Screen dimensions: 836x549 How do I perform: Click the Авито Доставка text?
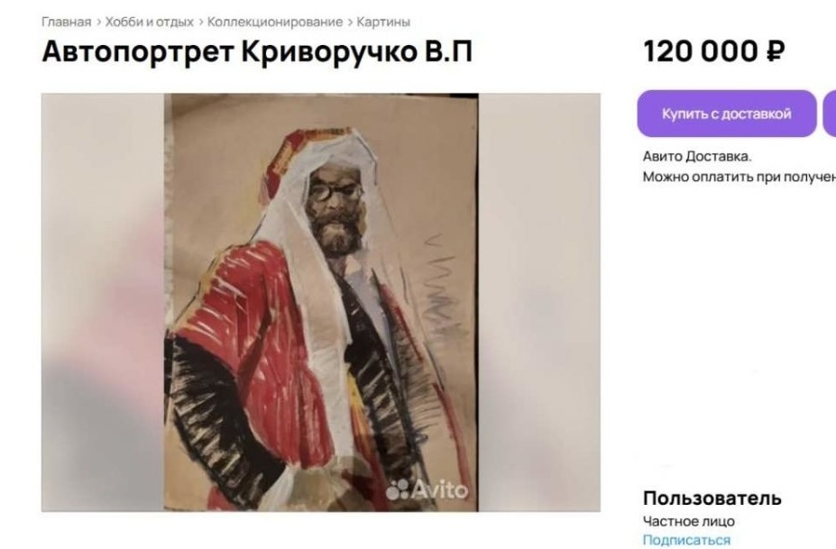[697, 156]
